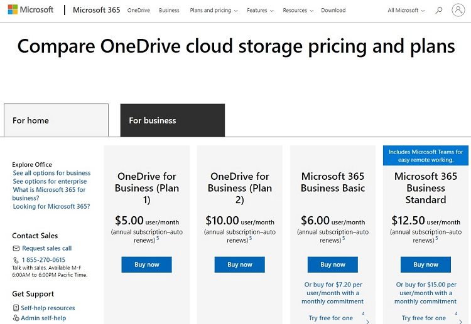Buy now for OneDrive for Business Plan 2
The image size is (471, 324).
pyautogui.click(x=240, y=264)
